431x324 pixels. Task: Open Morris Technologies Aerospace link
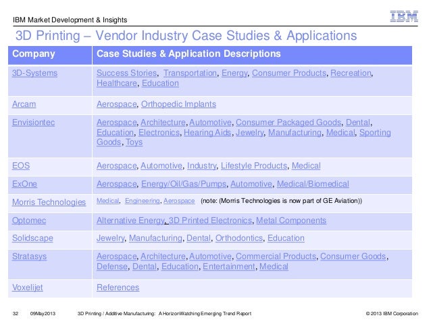click(x=179, y=201)
